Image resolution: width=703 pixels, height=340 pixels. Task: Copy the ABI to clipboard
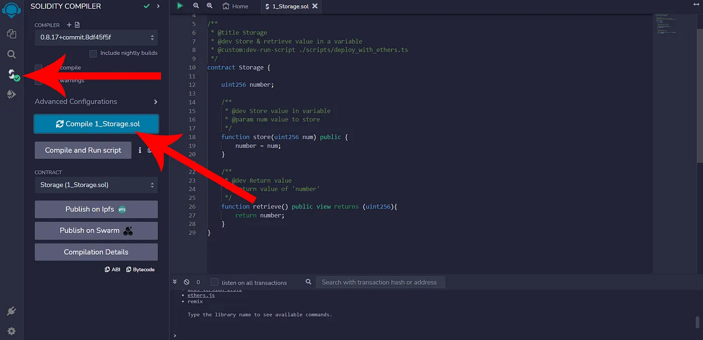pyautogui.click(x=112, y=269)
